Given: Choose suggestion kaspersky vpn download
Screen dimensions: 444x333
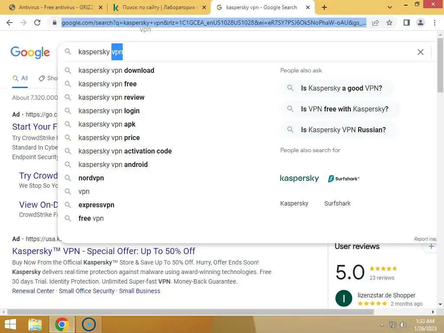Looking at the screenshot, I should pyautogui.click(x=116, y=71).
